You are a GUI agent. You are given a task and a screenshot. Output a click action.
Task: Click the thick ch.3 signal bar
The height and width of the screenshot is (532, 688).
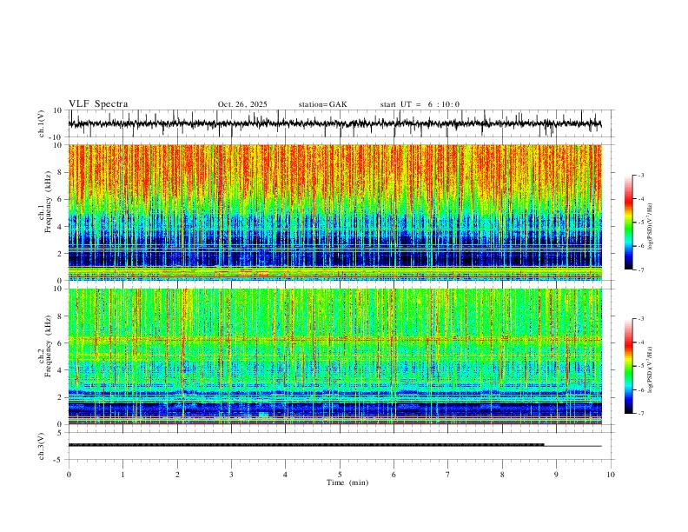pos(307,445)
